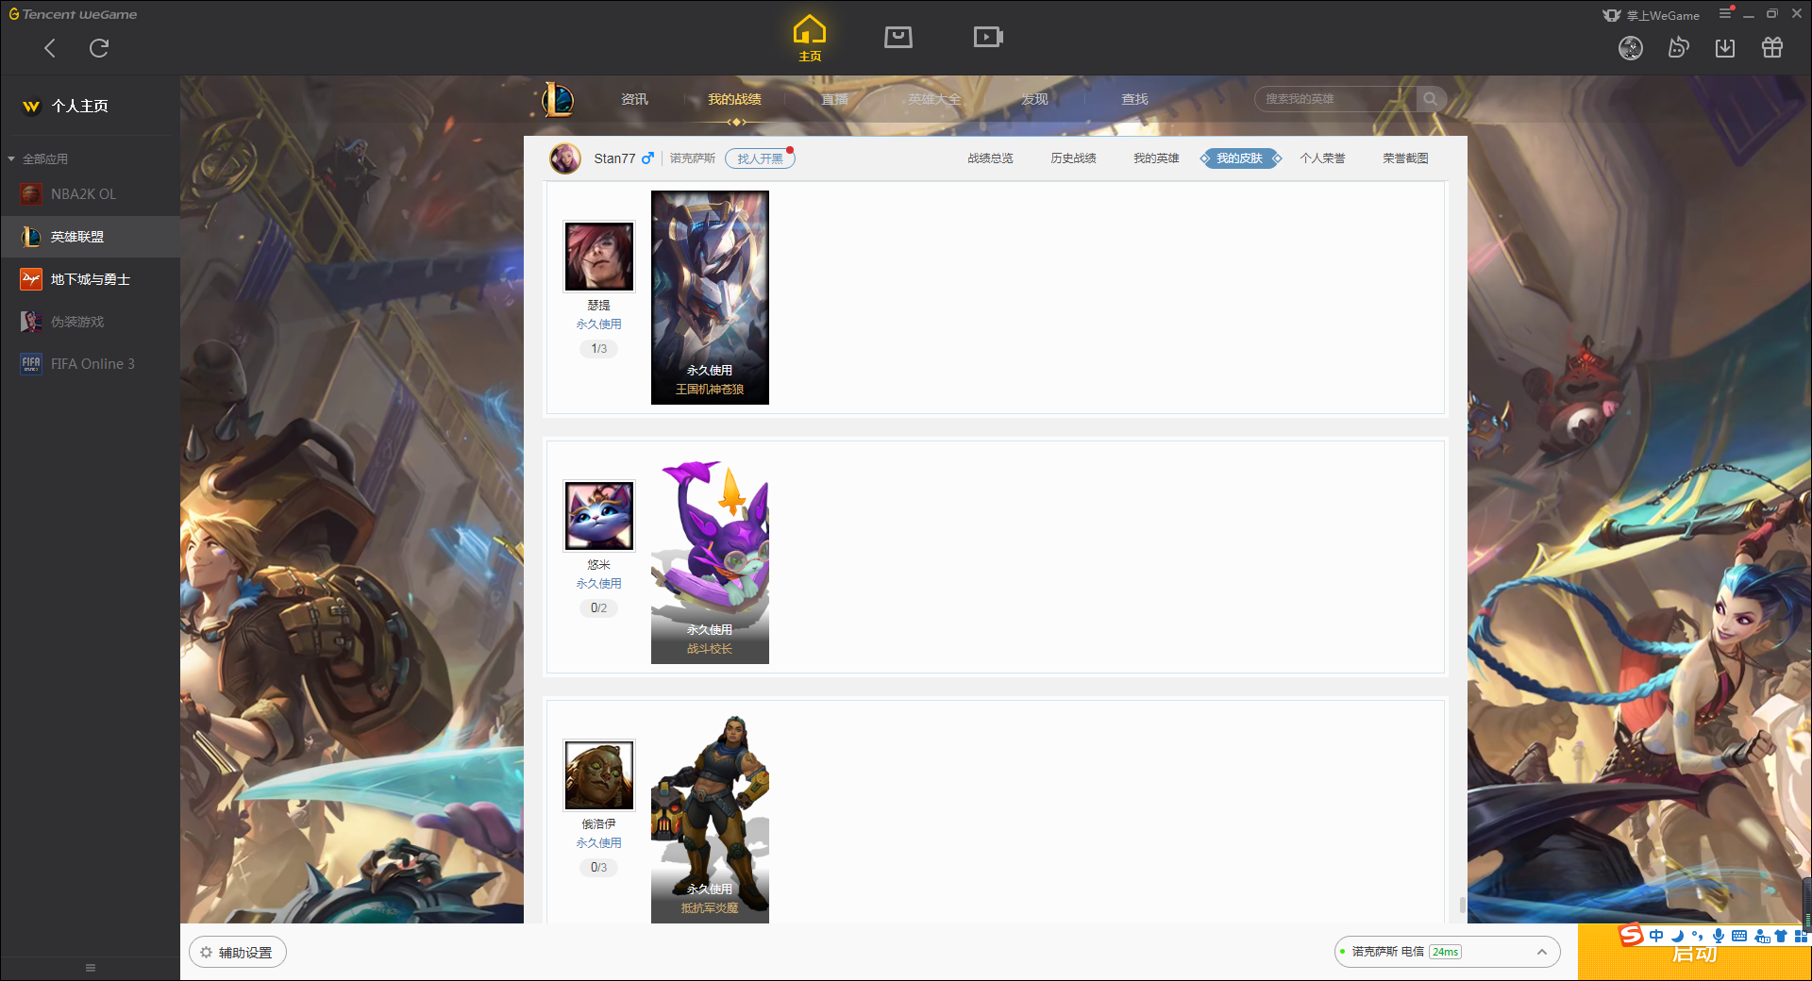The height and width of the screenshot is (981, 1812).
Task: Toggle Sogou punctuation mode icon
Action: pyautogui.click(x=1698, y=936)
